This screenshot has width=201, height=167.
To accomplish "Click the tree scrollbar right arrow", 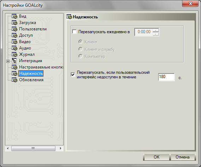I will [x=61, y=148].
